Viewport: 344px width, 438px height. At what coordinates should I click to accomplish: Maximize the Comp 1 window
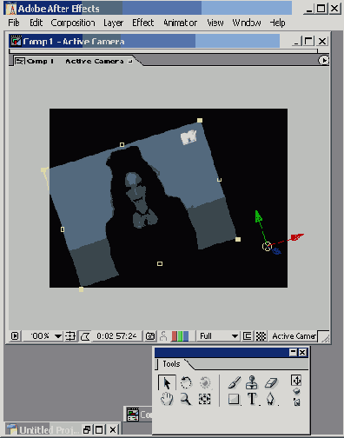pos(308,41)
